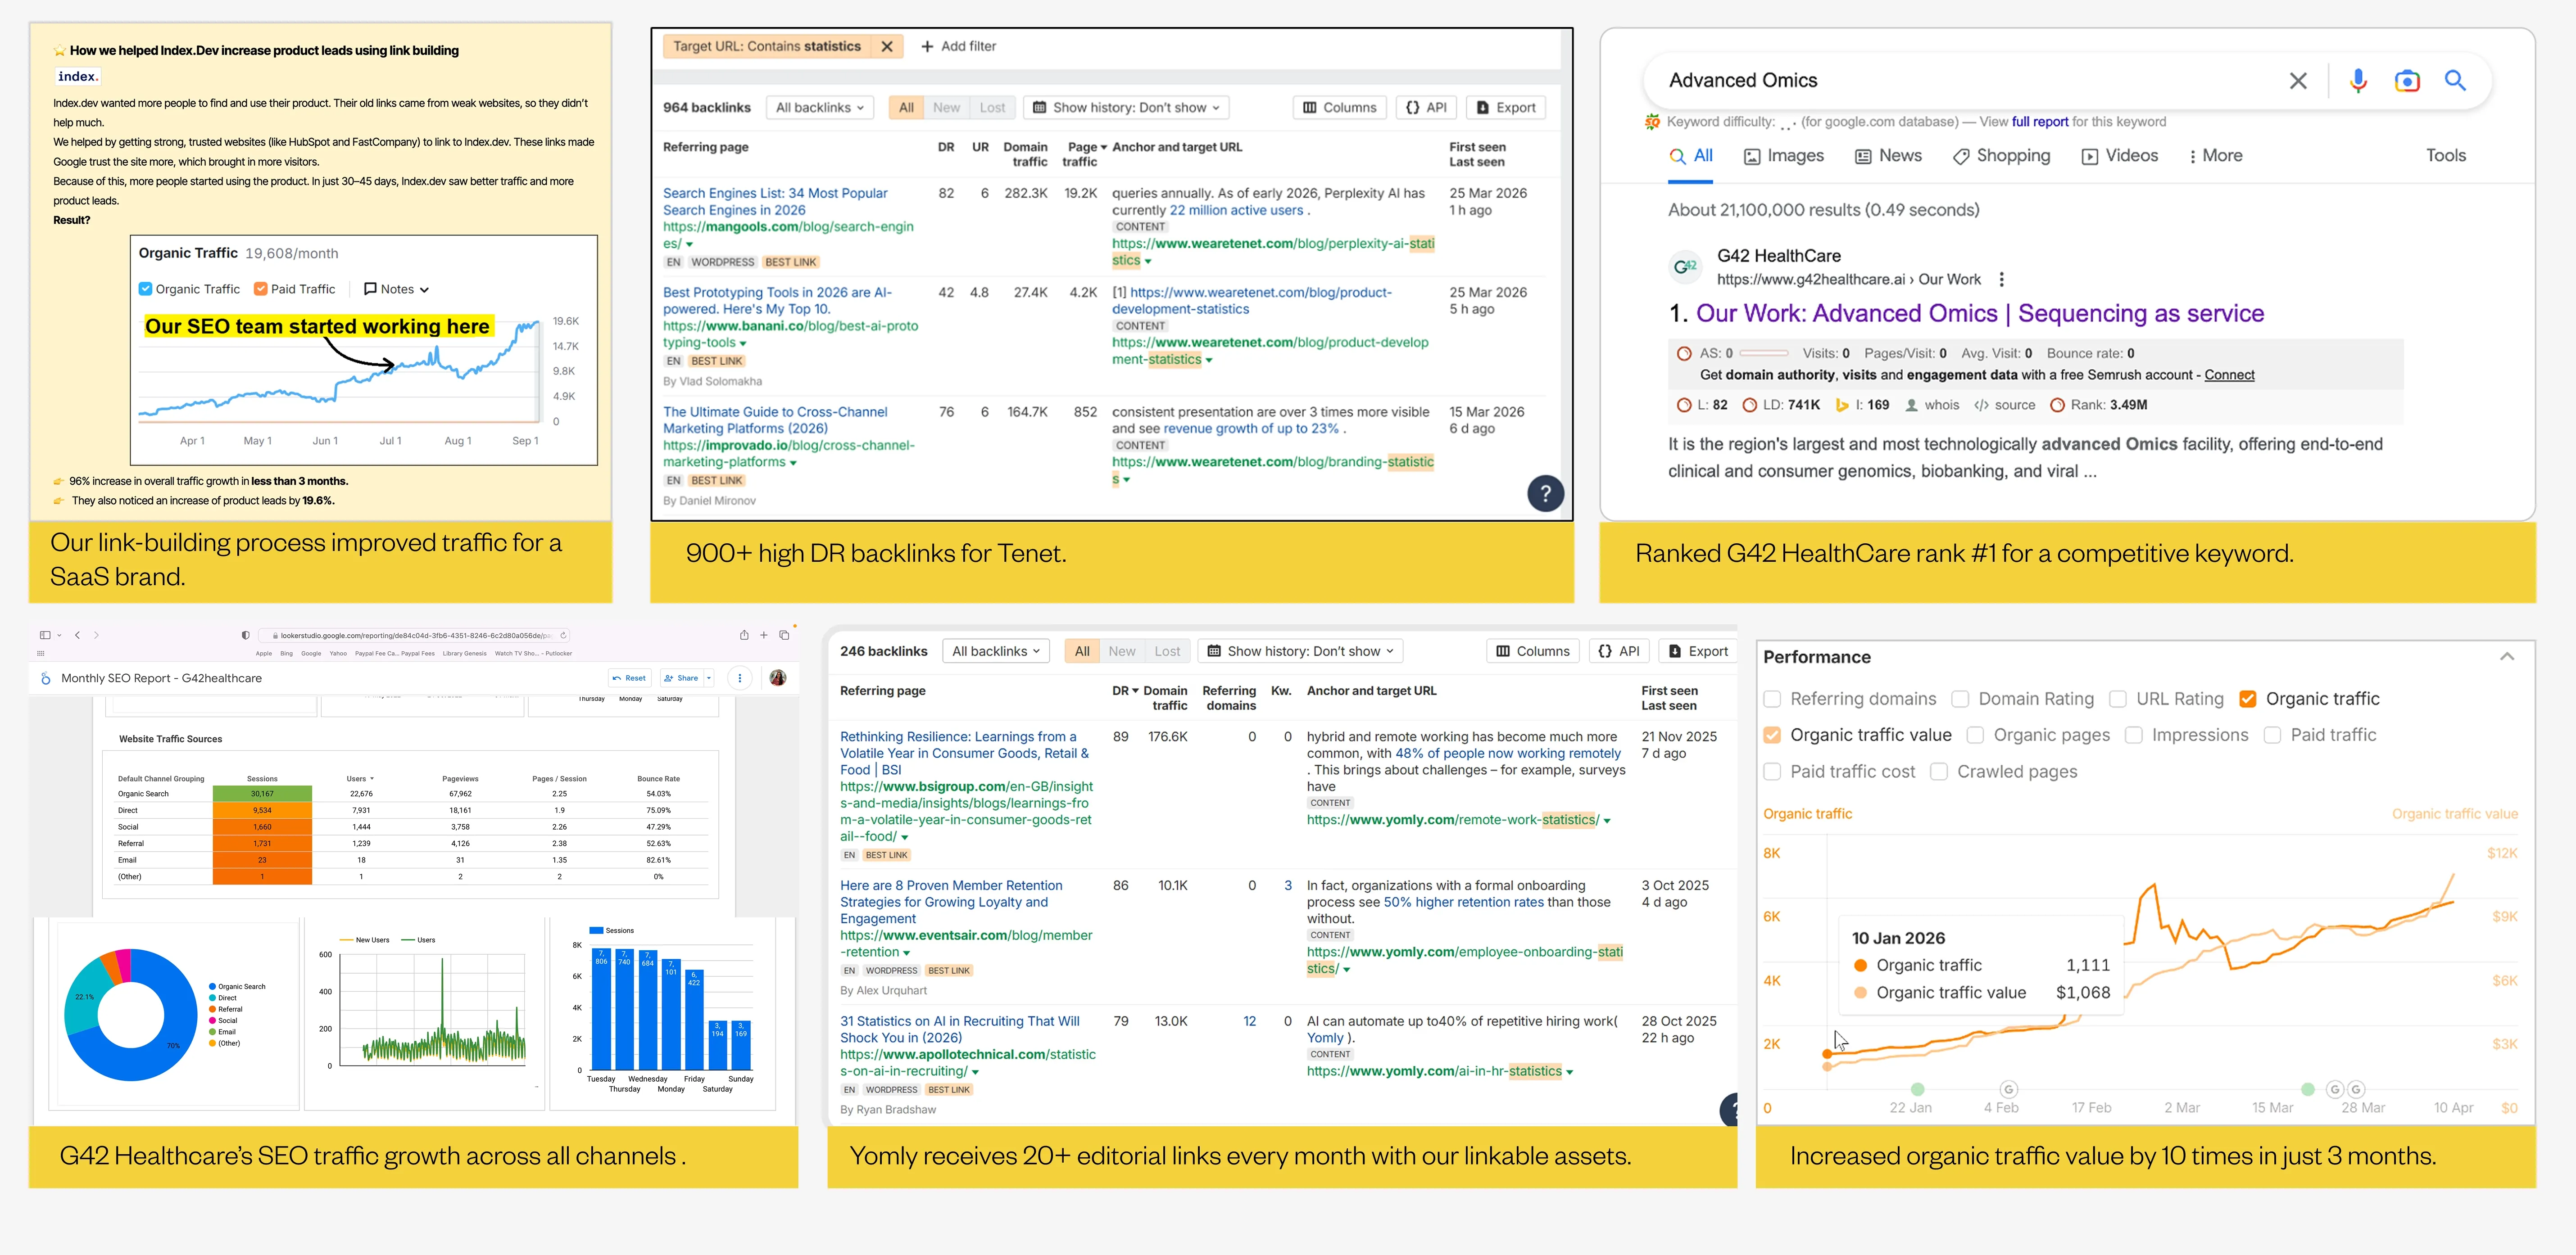The image size is (2576, 1255).
Task: Select Lost tab in 246 backlinks panel
Action: (1167, 651)
